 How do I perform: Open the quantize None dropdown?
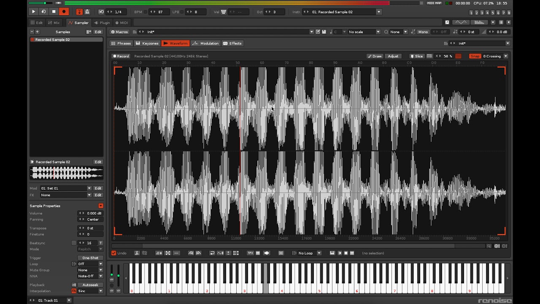398,32
